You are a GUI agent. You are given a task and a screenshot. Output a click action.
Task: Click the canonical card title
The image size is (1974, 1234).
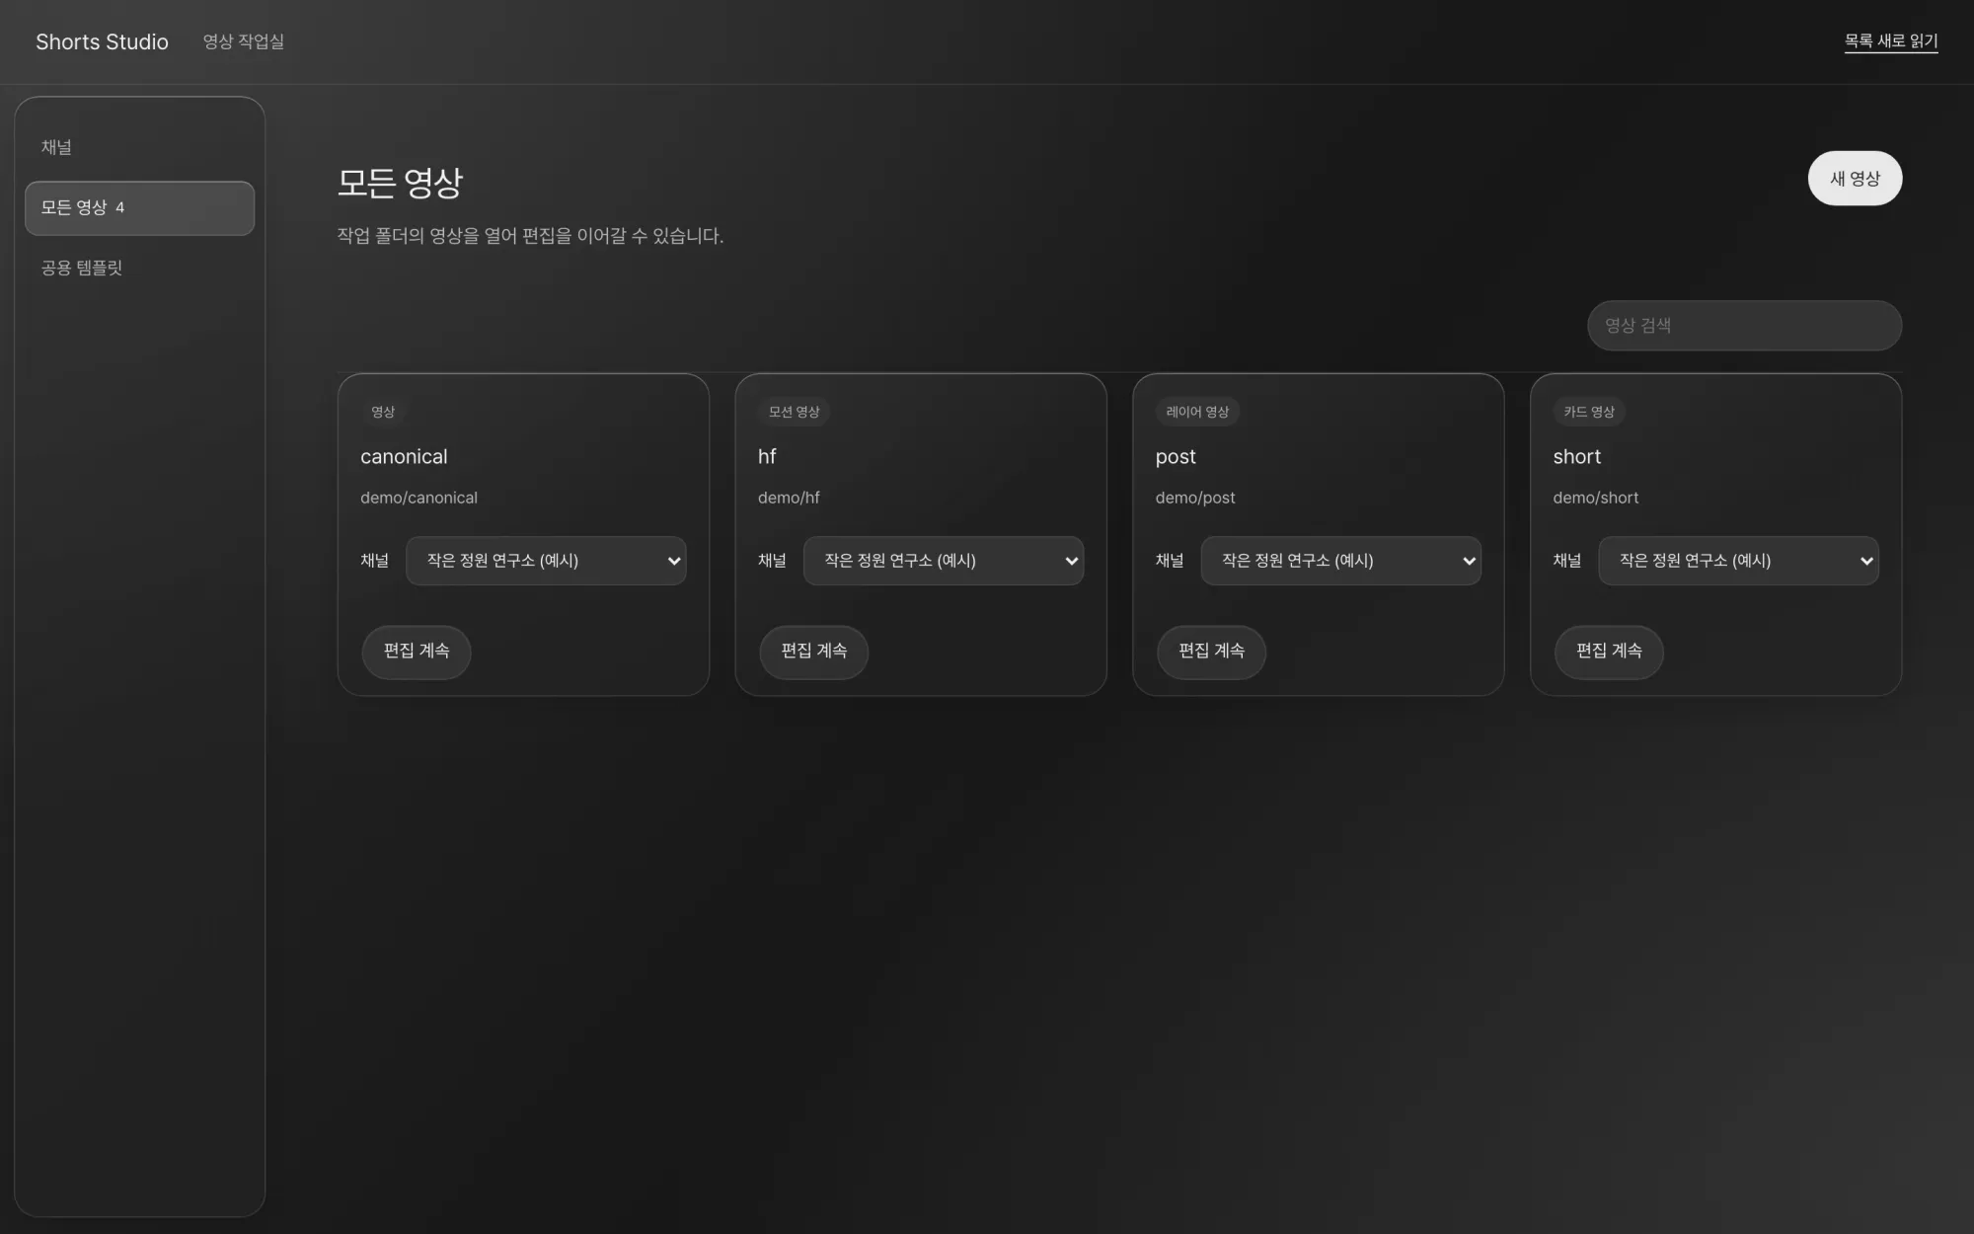404,457
